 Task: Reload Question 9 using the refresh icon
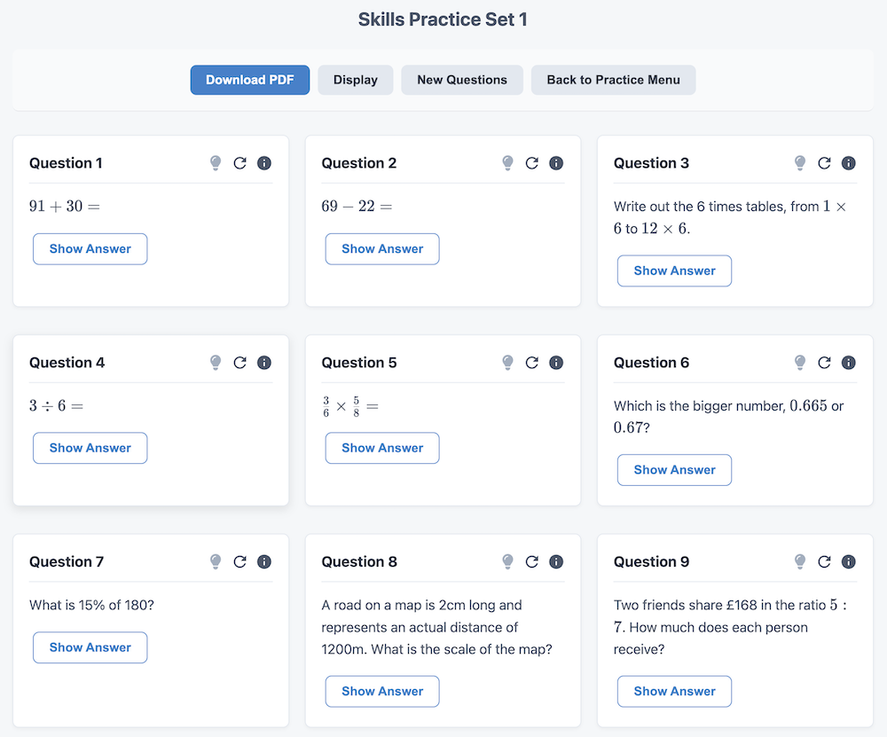click(x=824, y=561)
